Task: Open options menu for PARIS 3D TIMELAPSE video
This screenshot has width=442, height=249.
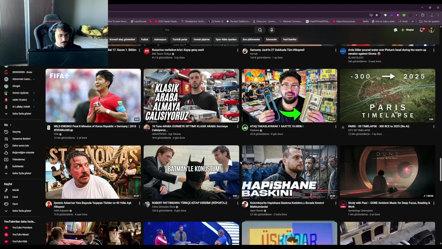Action: [434, 127]
